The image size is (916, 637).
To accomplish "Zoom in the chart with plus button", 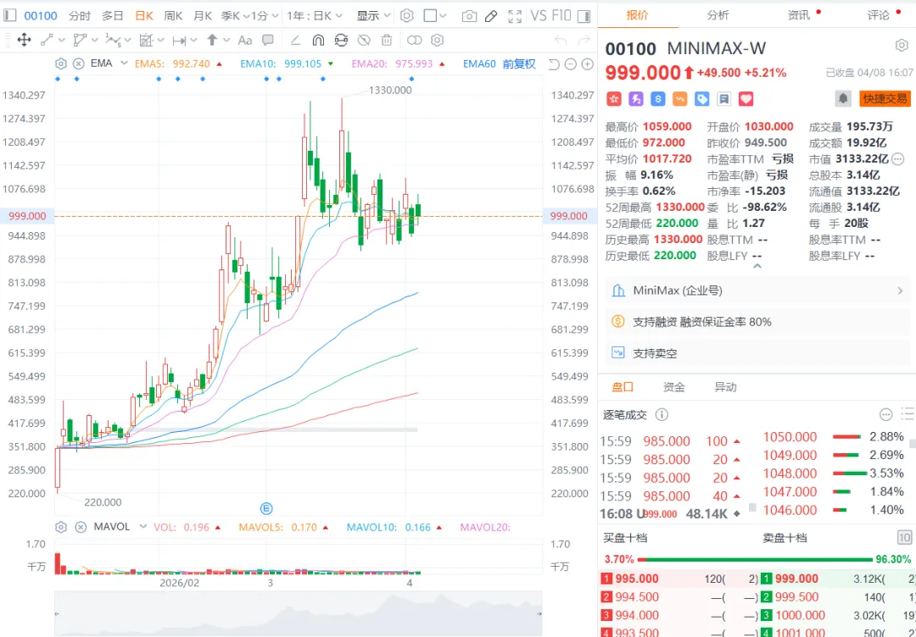I will click(588, 64).
